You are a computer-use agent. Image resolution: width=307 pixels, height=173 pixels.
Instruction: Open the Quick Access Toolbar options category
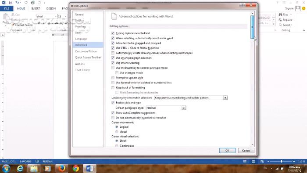click(x=88, y=58)
